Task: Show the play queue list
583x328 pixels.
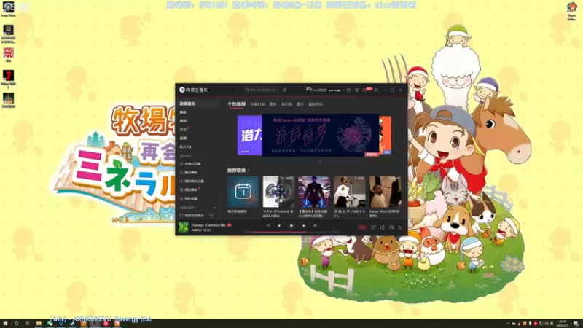Action: coord(400,227)
